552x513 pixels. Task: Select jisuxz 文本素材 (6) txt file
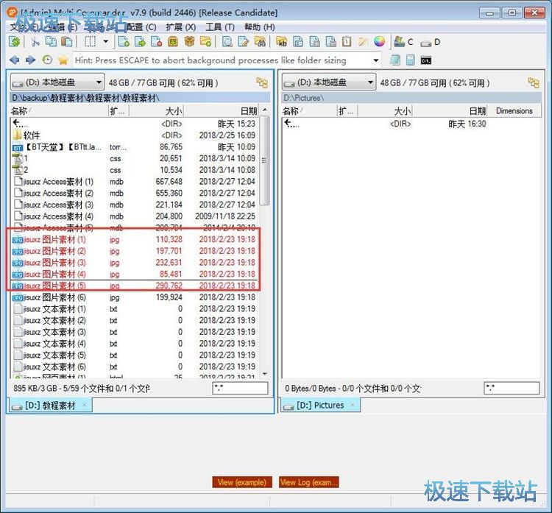(135, 367)
